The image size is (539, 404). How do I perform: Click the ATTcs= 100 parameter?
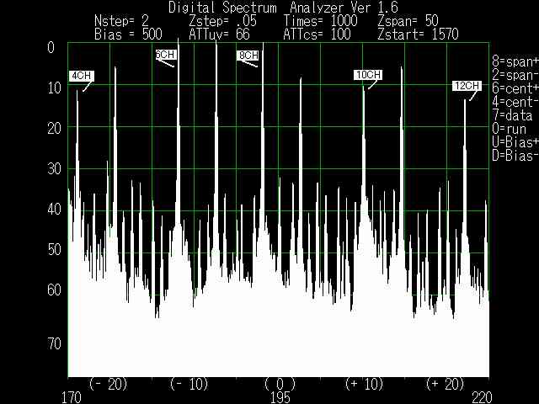coord(317,34)
